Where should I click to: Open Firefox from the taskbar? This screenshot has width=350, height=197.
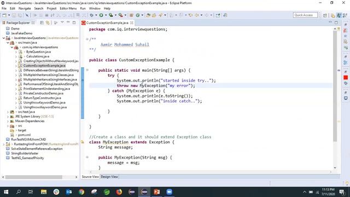click(x=119, y=192)
